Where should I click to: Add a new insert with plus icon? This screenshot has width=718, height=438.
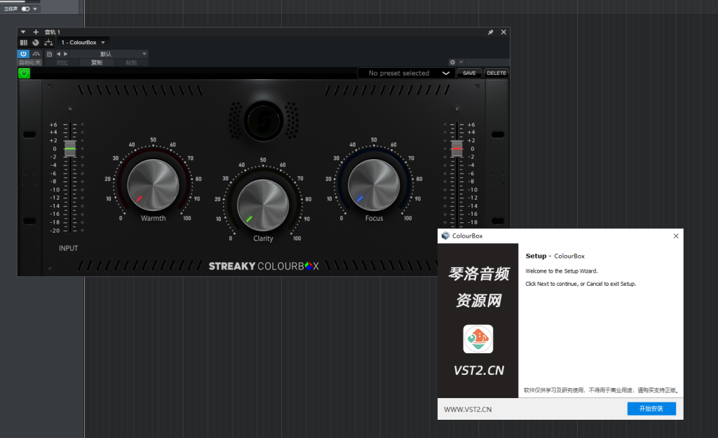[x=36, y=32]
